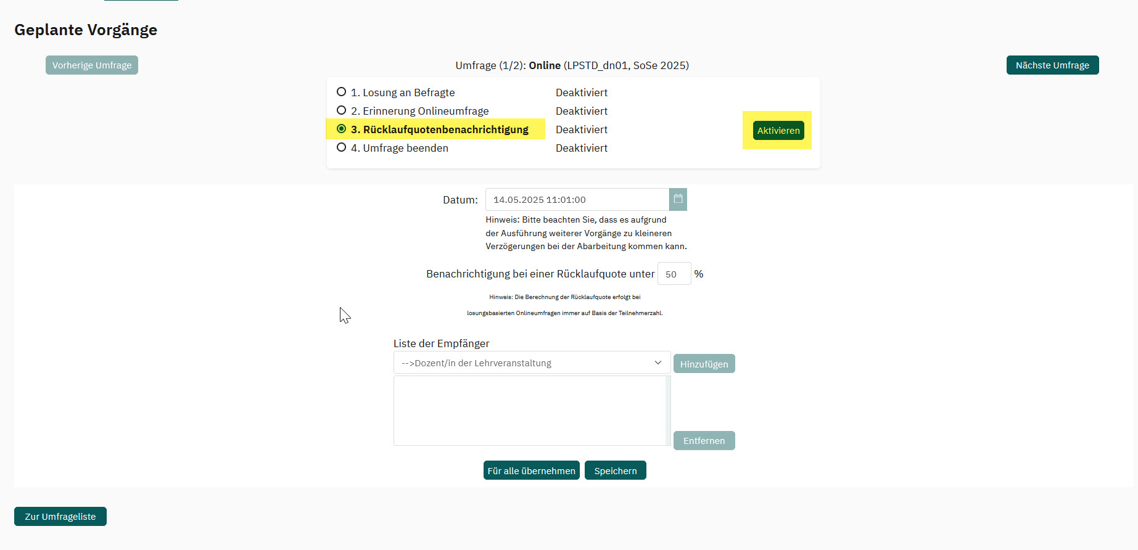
Task: Select radio '1. Losung an Befragte'
Action: click(x=341, y=92)
